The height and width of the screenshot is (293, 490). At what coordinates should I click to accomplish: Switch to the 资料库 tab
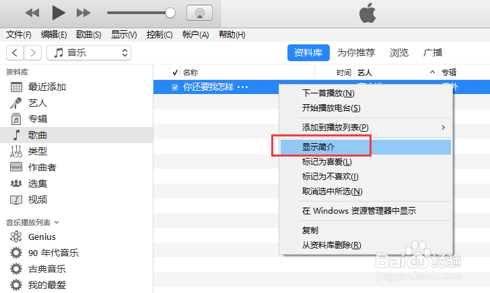[308, 52]
